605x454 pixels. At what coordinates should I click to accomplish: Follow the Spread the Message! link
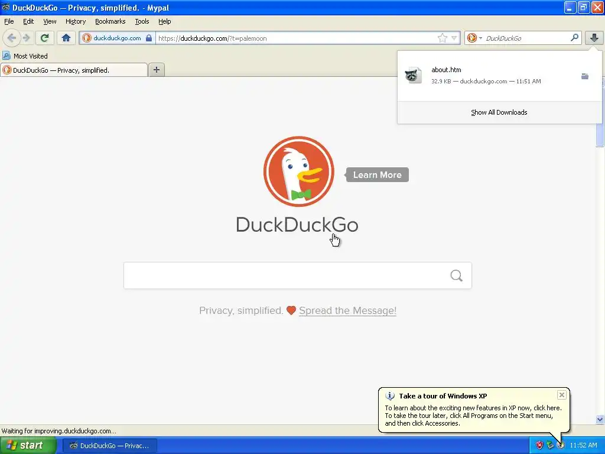tap(347, 310)
